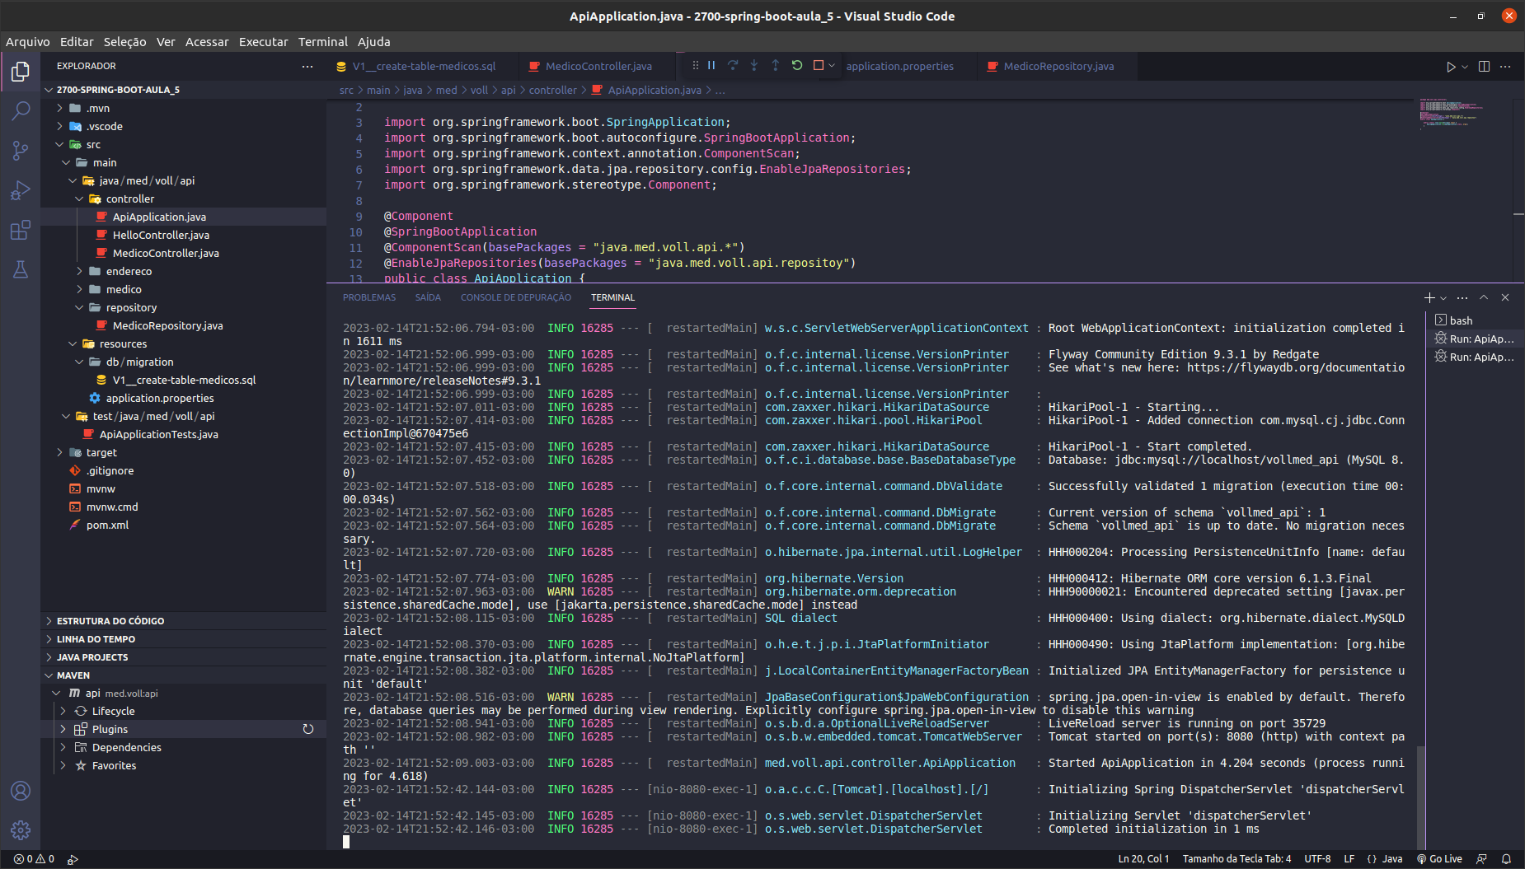The image size is (1525, 869).
Task: Open stop button session dropdown arrow
Action: point(832,65)
